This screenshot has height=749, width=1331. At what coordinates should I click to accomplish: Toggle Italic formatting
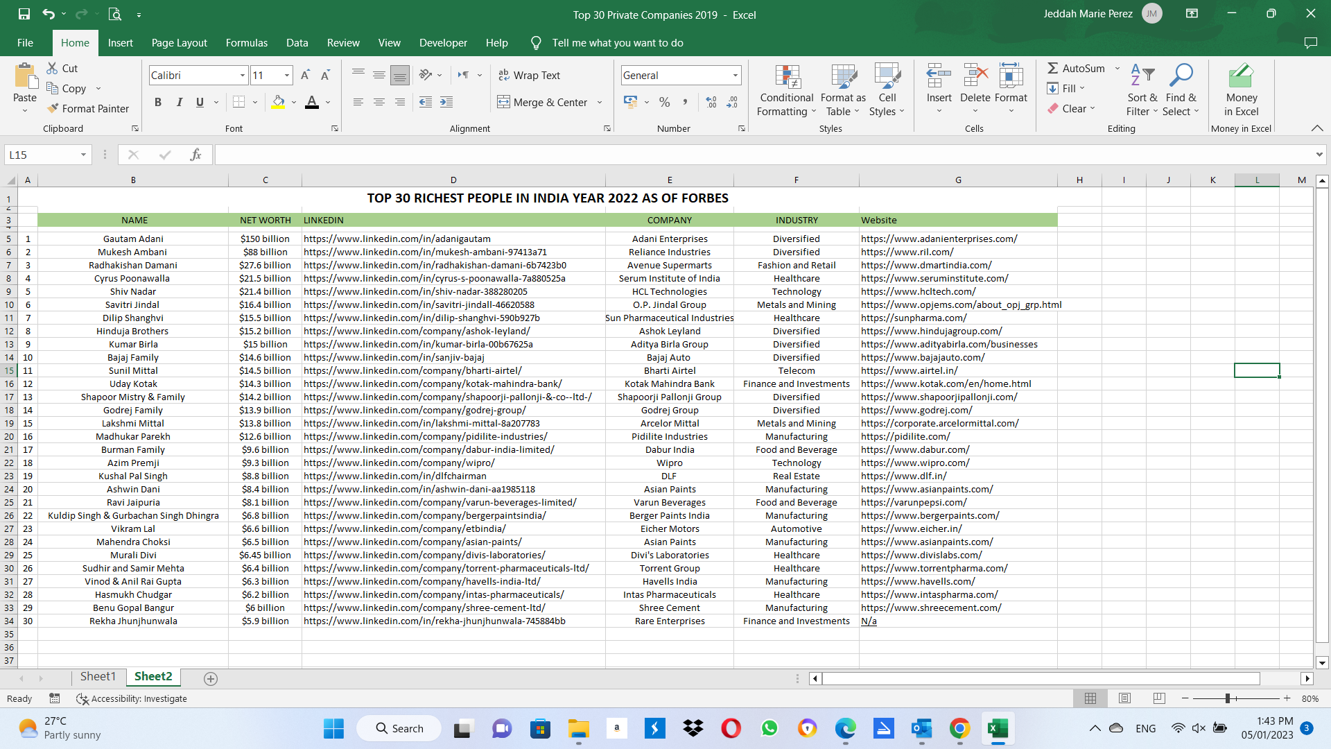[179, 102]
